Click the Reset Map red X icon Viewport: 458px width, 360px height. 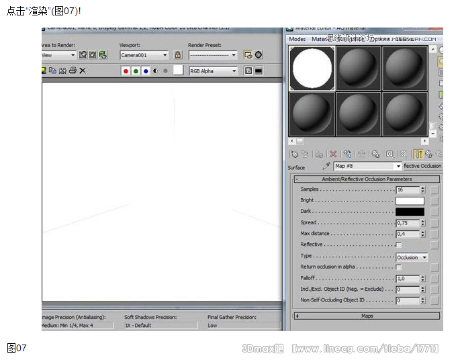click(x=333, y=154)
